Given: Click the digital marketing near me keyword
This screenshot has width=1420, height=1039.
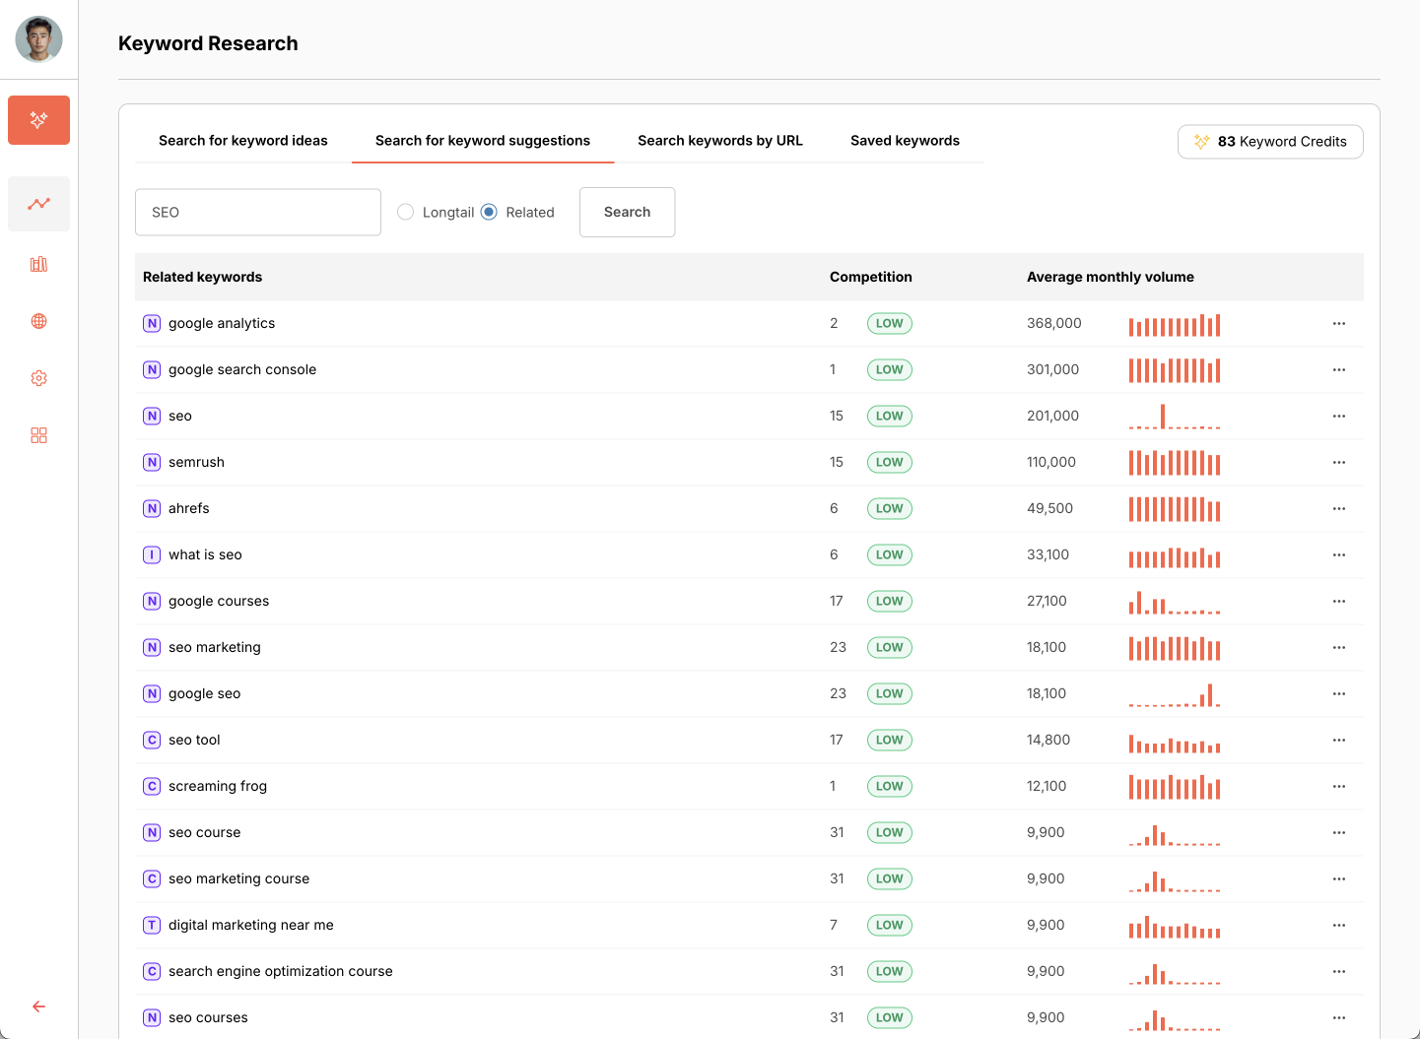Looking at the screenshot, I should (251, 925).
